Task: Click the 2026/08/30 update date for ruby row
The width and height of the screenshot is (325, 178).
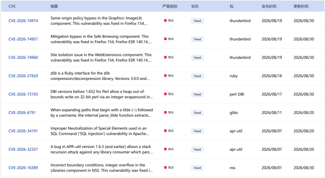Action: click(304, 76)
